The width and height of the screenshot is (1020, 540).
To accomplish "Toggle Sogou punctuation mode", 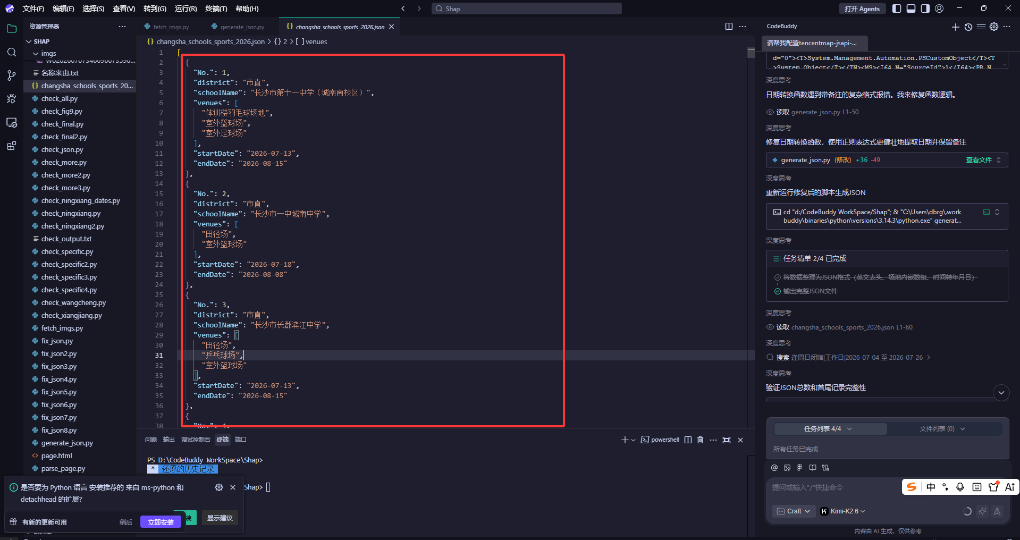I will point(945,487).
